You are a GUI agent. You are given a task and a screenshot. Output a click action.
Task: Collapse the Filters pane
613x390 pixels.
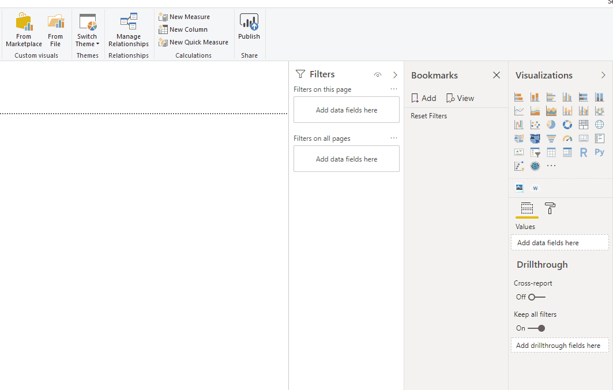394,74
